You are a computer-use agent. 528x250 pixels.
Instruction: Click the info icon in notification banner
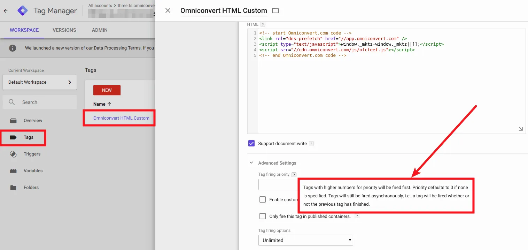(12, 48)
